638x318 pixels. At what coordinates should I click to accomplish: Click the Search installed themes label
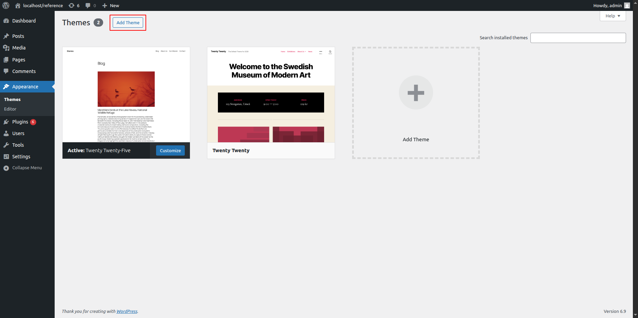pyautogui.click(x=503, y=38)
